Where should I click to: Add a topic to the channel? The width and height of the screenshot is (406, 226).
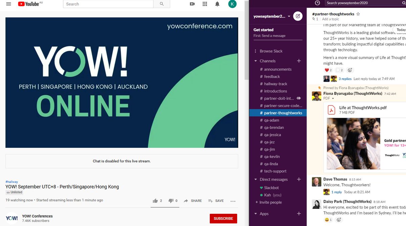pos(331,19)
